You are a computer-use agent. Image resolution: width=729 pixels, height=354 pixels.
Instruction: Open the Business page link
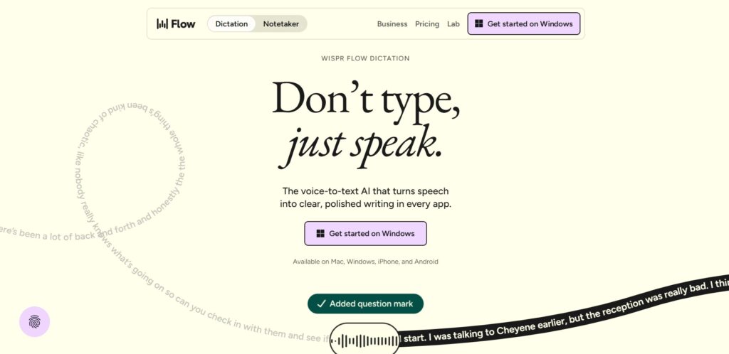pos(392,24)
